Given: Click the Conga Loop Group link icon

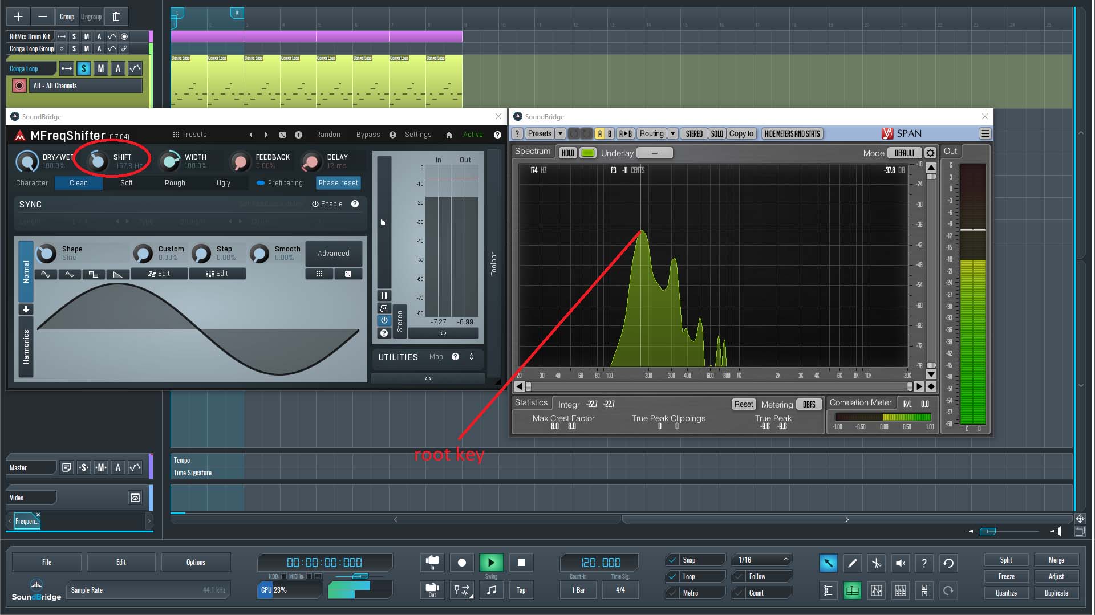Looking at the screenshot, I should [124, 48].
